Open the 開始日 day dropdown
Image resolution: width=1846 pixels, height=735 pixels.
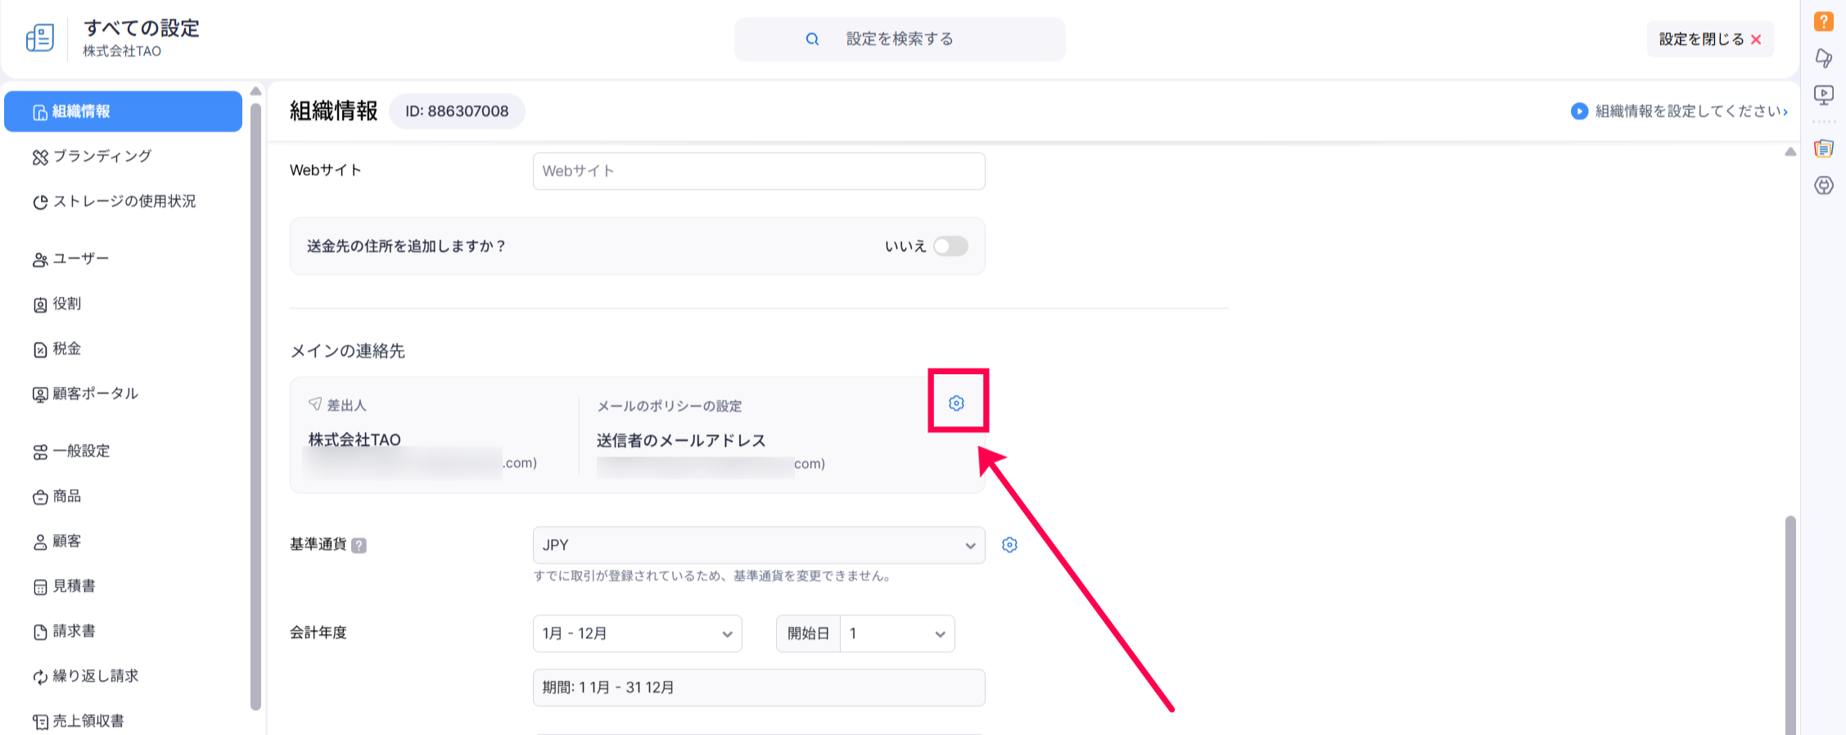pos(896,634)
